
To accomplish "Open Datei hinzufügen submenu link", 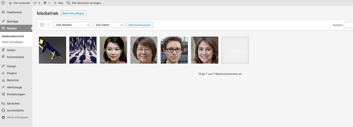I will pos(13,42).
